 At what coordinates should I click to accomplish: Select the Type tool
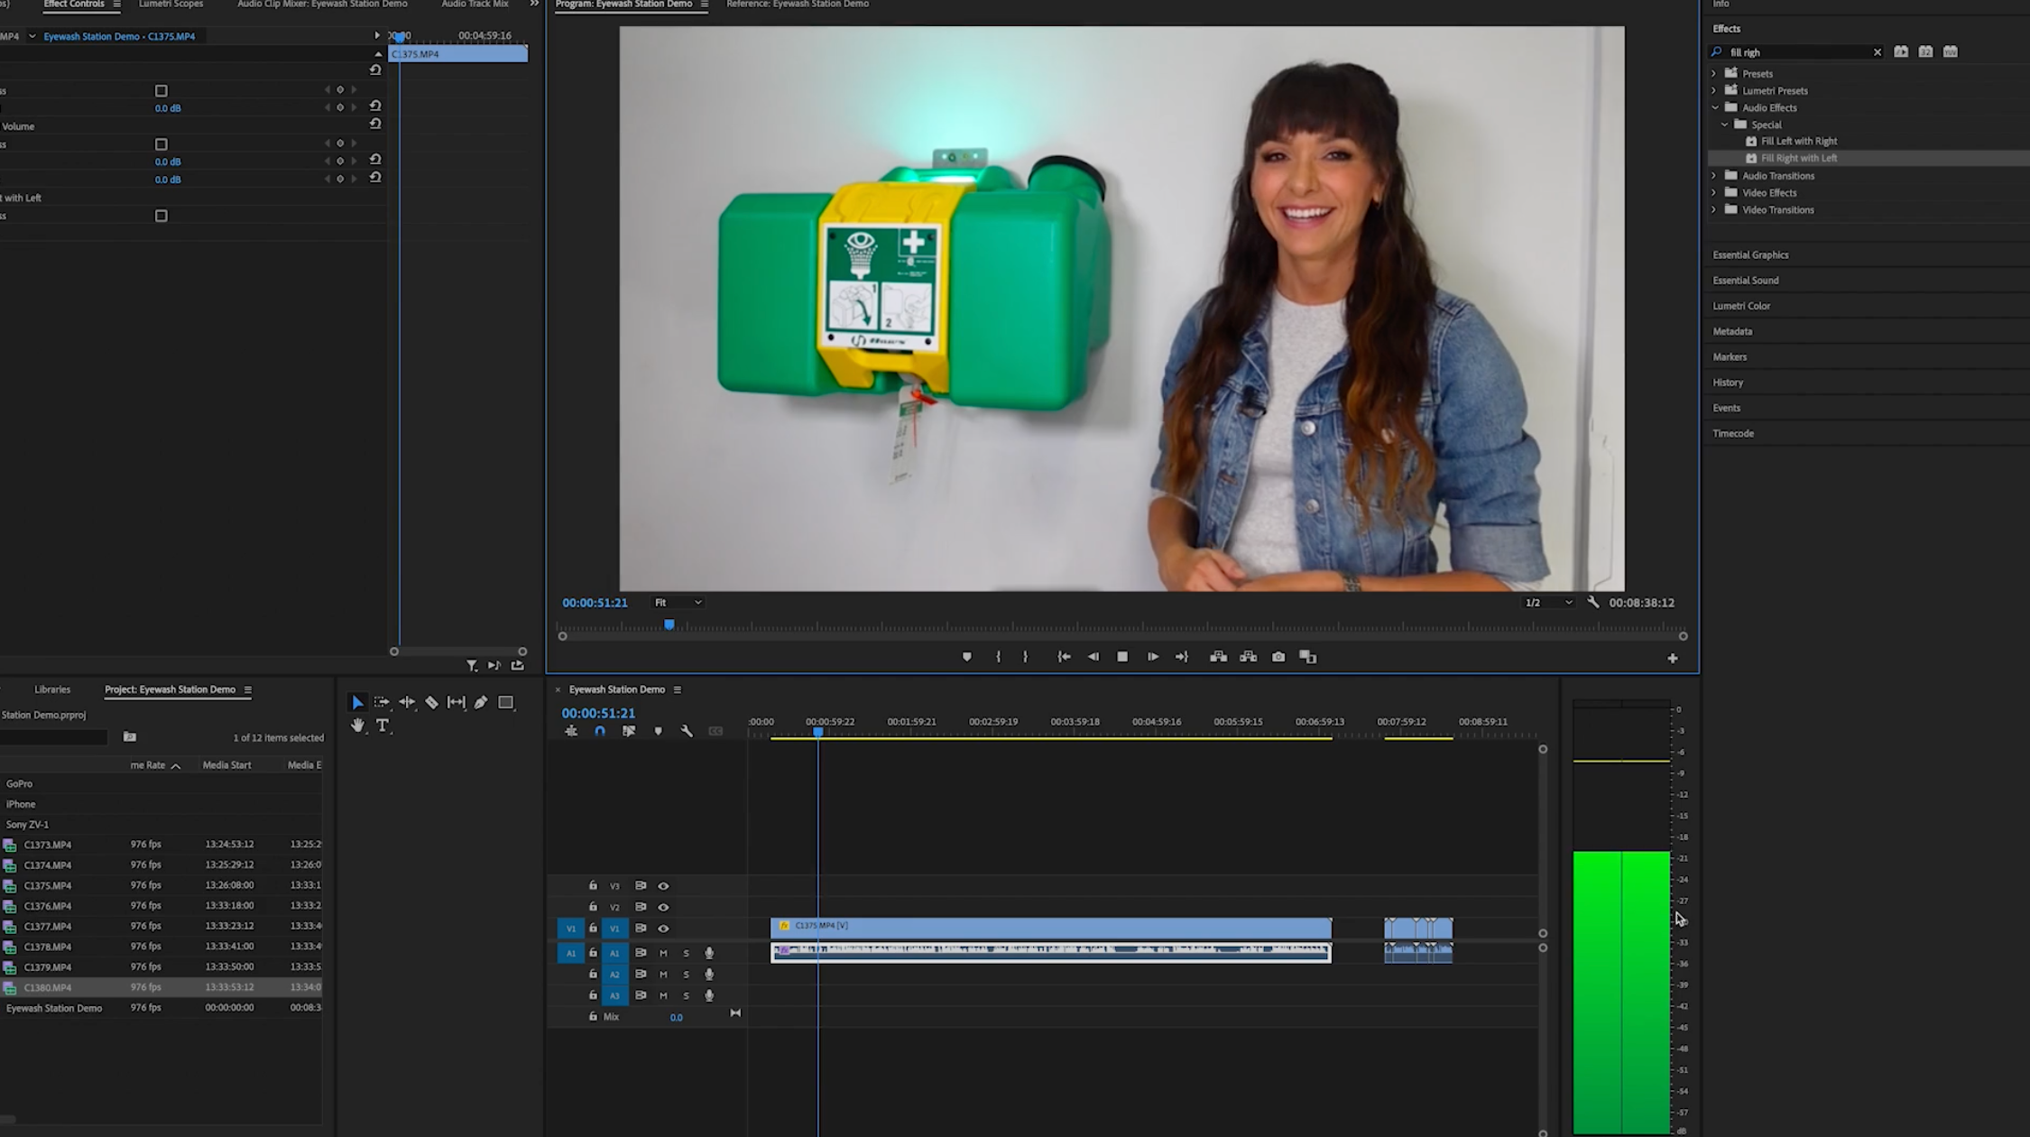pyautogui.click(x=383, y=726)
